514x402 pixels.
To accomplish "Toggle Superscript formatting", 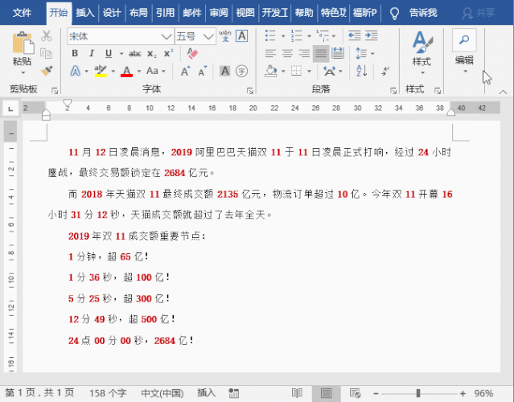I will tap(168, 53).
